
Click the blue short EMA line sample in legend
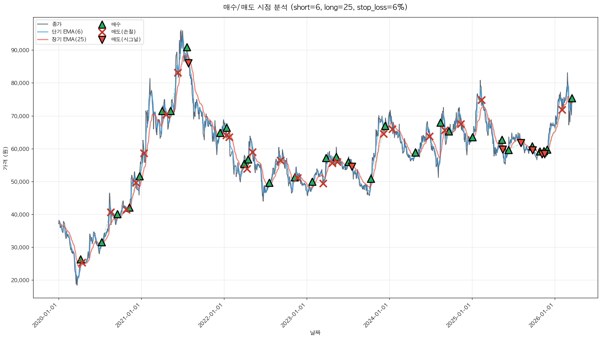click(43, 32)
